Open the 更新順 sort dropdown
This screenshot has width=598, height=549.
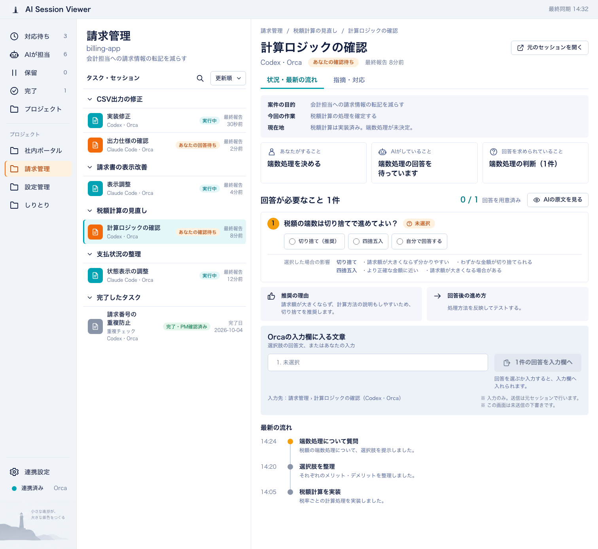point(228,78)
